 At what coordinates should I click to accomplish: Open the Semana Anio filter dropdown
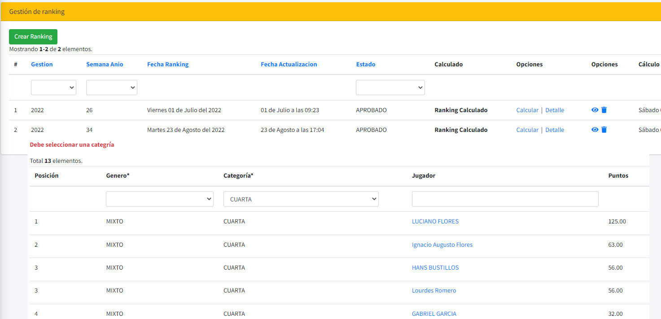pyautogui.click(x=111, y=87)
